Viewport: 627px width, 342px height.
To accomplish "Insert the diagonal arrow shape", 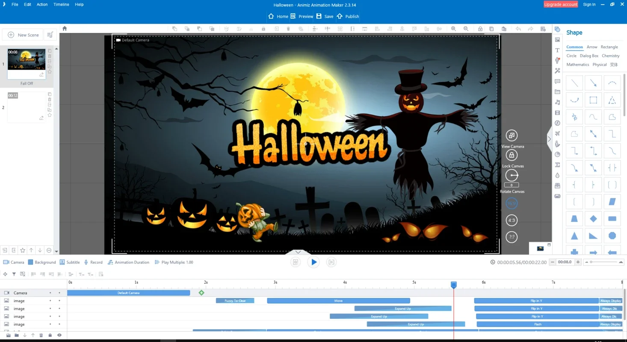I will point(593,83).
